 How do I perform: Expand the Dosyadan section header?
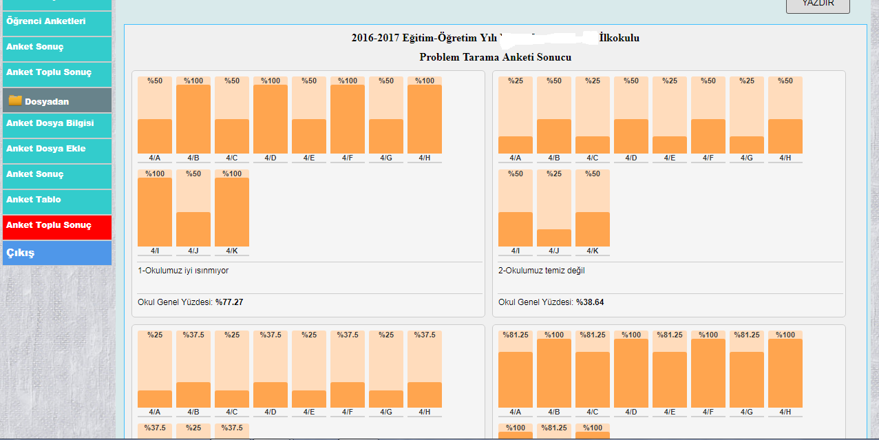pyautogui.click(x=47, y=101)
